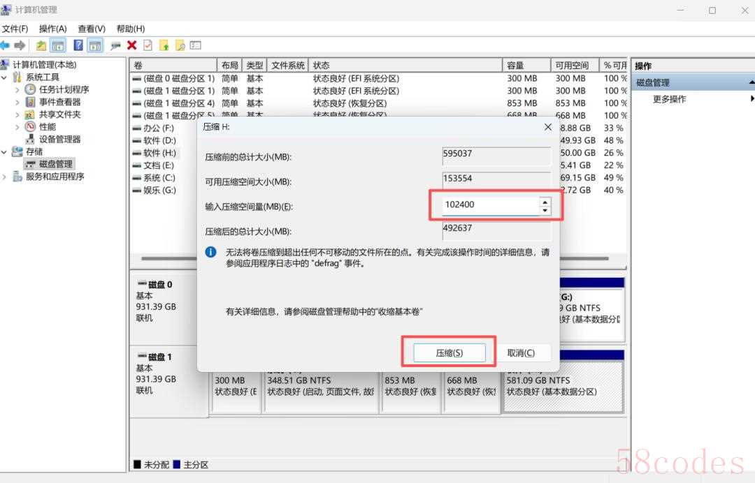Click the red X delete toolbar icon

pos(131,45)
